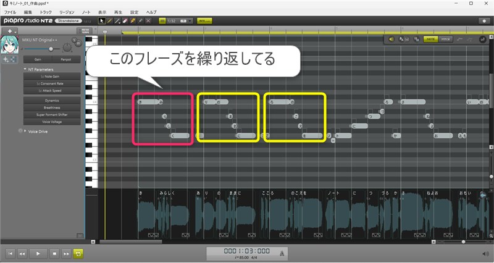The height and width of the screenshot is (263, 494).
Task: Select the Super Formant Shifter parameter
Action: pos(52,115)
